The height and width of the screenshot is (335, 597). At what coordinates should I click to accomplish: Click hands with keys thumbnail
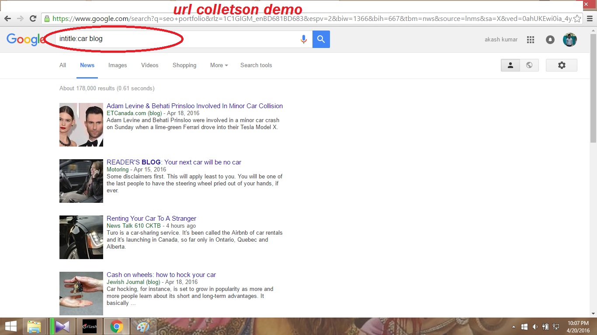pyautogui.click(x=81, y=294)
